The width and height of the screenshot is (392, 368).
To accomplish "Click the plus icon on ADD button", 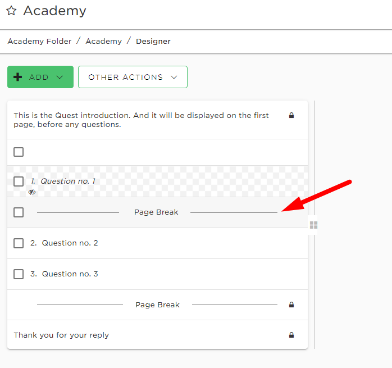I will (x=18, y=77).
